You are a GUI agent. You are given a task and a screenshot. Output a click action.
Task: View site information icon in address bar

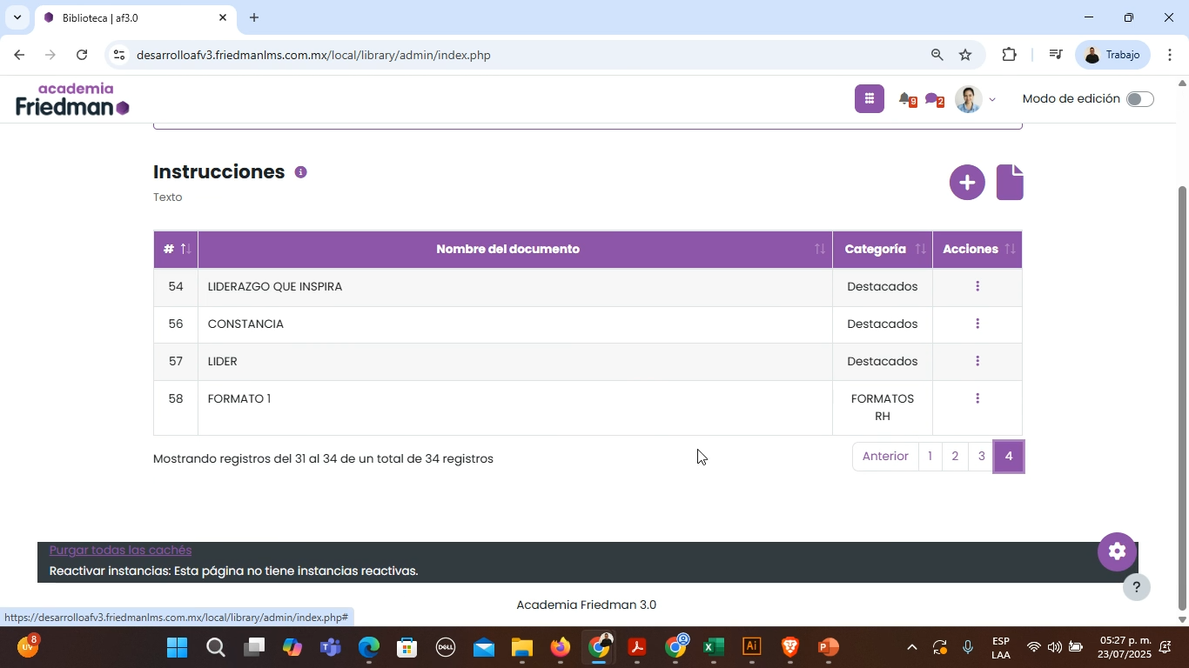click(x=119, y=55)
